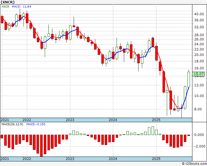The image size is (207, 166).
Task: Click the 26.00 price axis label
Action: (199, 40)
